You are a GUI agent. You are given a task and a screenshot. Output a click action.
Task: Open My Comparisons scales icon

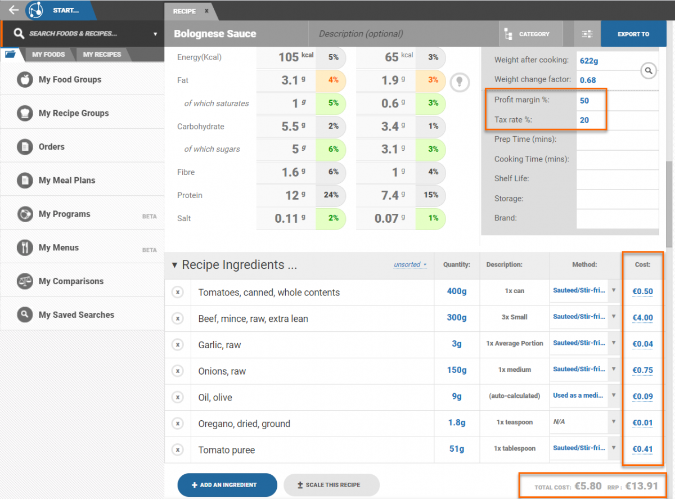(x=25, y=281)
